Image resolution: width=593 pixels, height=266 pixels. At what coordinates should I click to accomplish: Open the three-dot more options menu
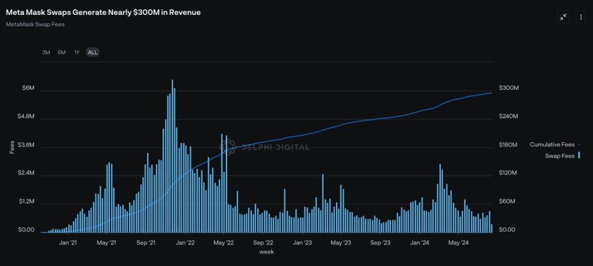point(581,17)
